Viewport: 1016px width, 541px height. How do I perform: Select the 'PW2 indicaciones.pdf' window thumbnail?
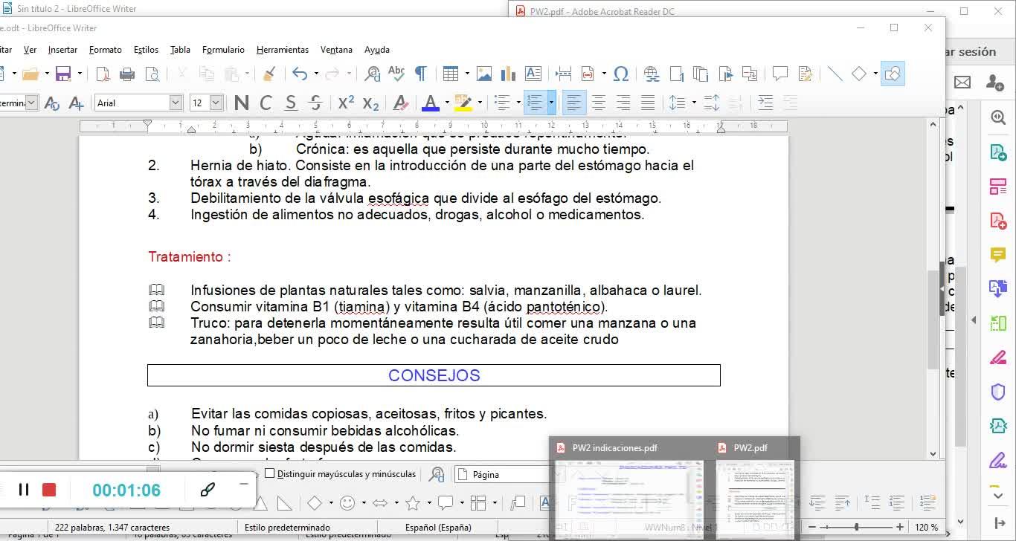tap(628, 487)
